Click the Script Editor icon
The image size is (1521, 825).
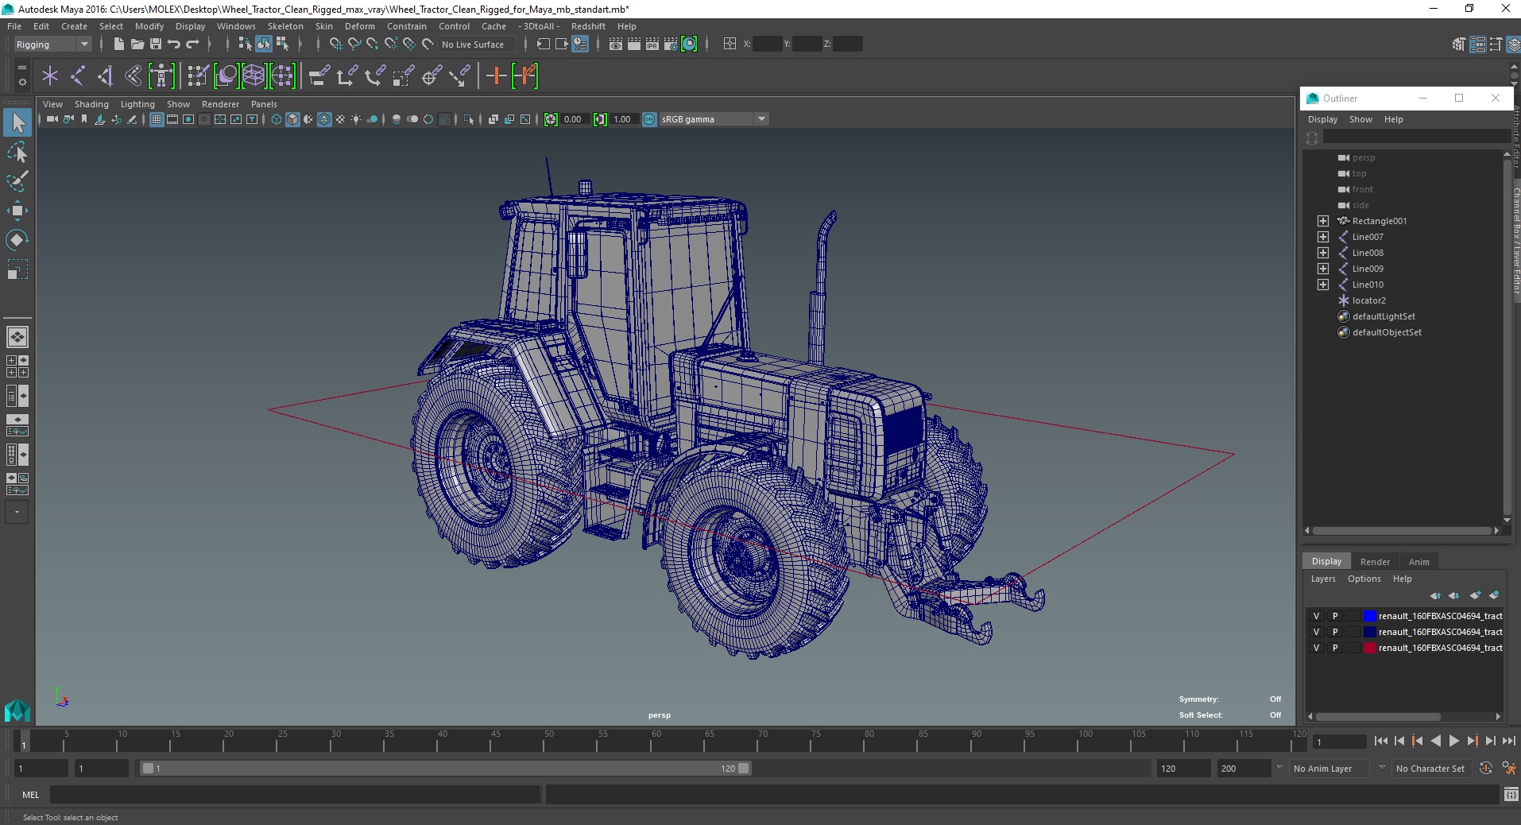point(1511,794)
